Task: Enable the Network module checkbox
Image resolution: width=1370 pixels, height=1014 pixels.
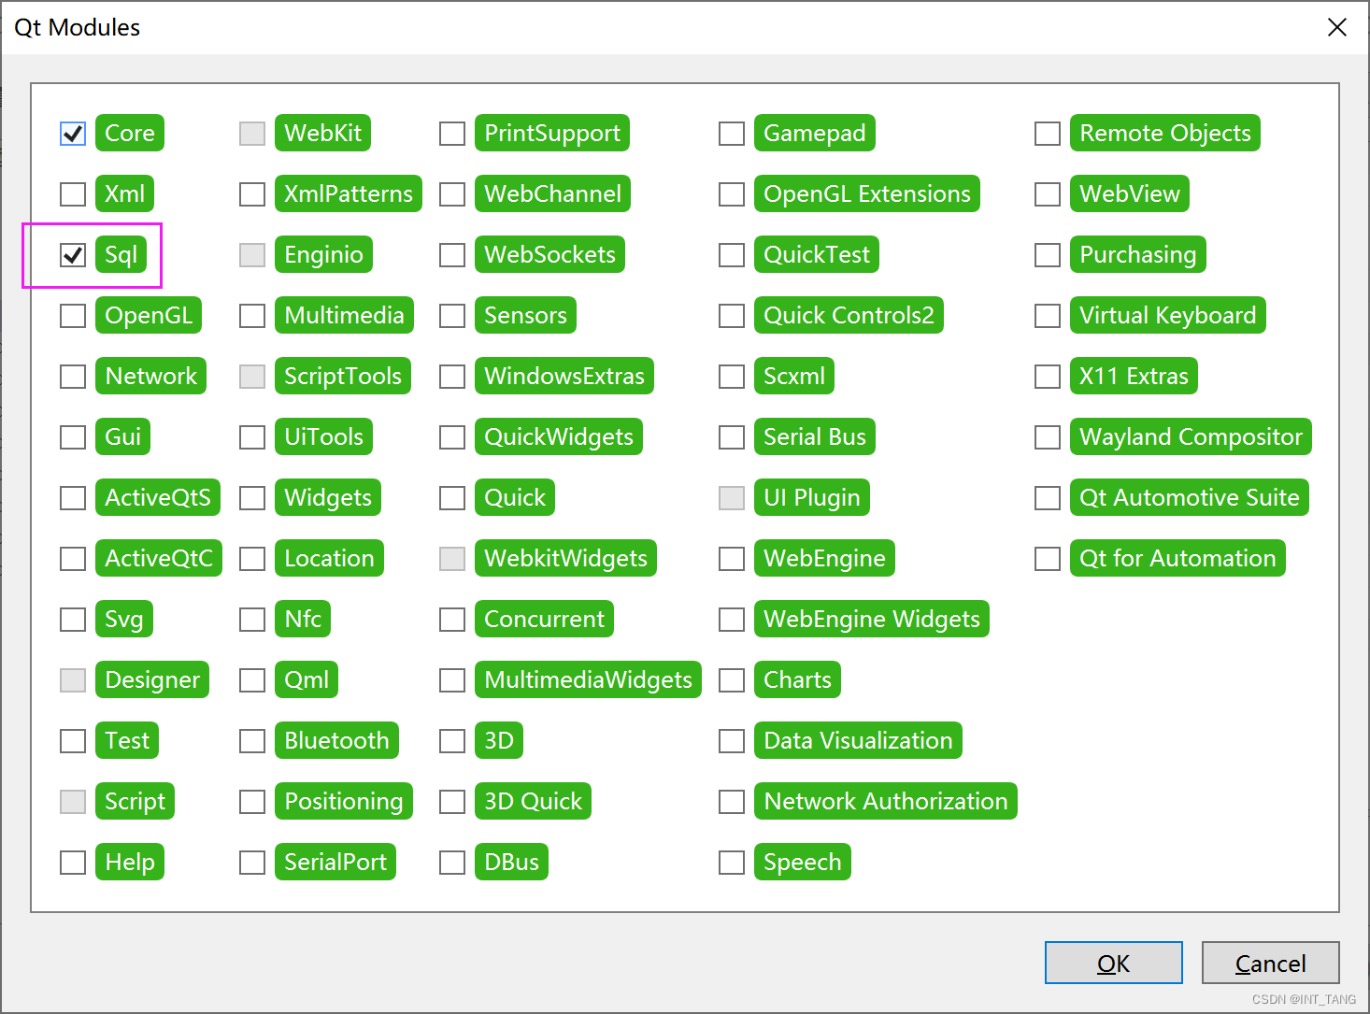Action: point(73,377)
